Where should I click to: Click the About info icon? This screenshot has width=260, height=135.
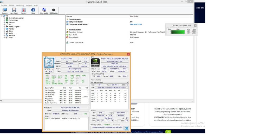(x=33, y=11)
